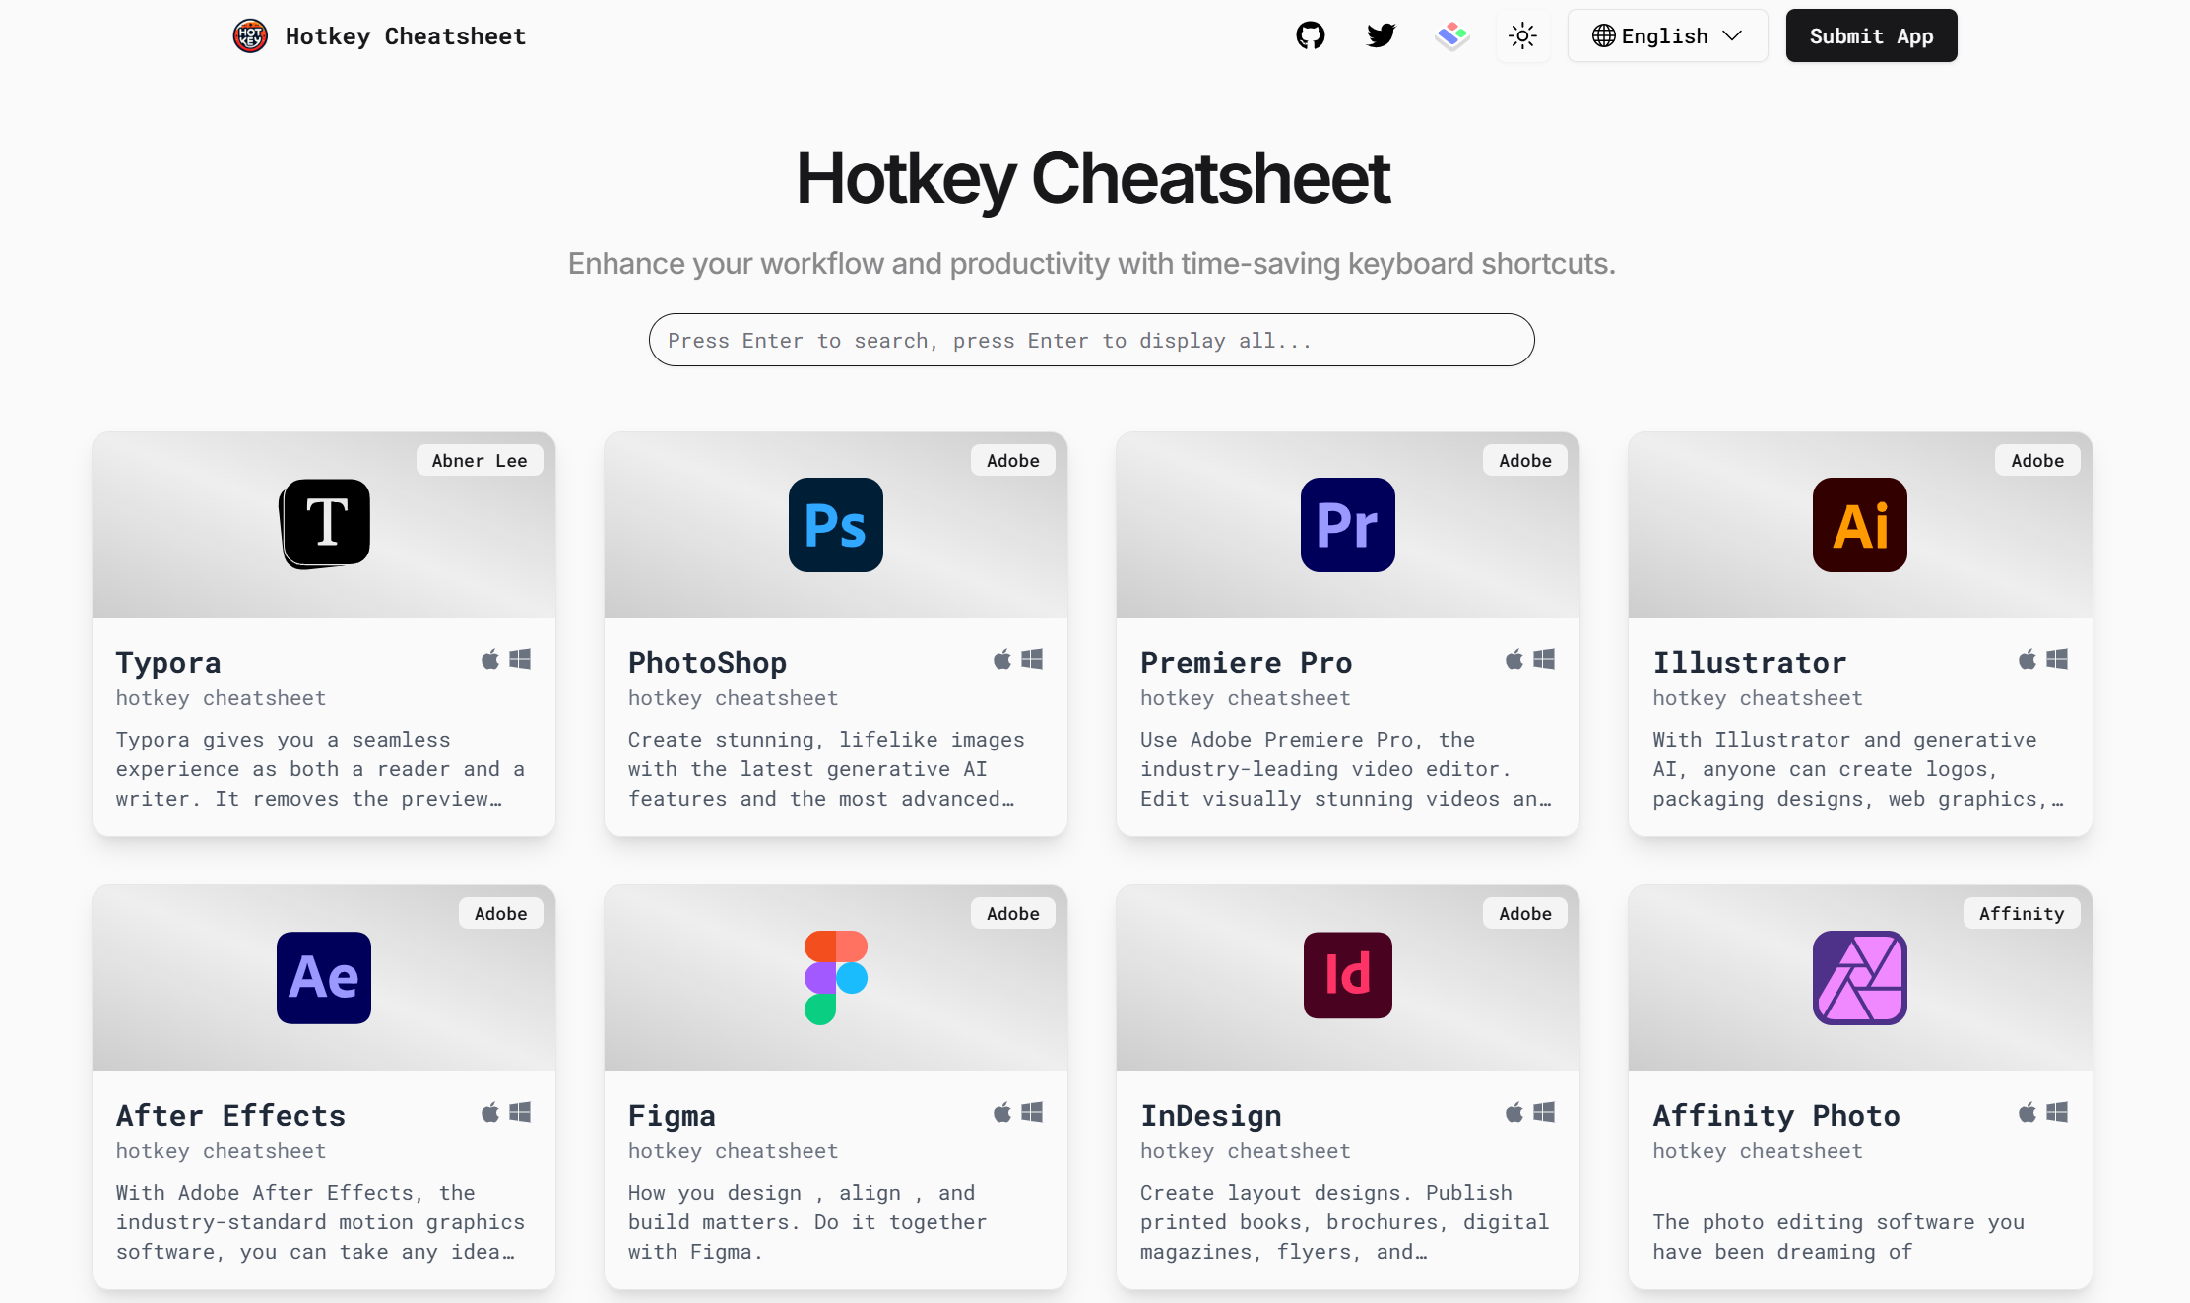Open the GitHub icon link
This screenshot has height=1303, width=2190.
click(x=1310, y=36)
